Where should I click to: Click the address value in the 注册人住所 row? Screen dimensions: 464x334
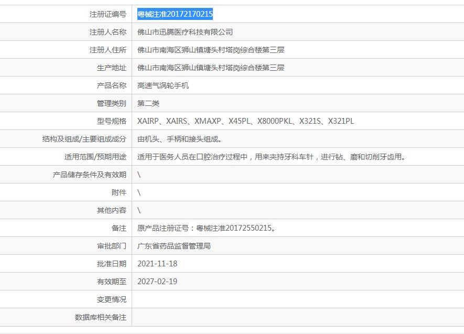coord(211,50)
